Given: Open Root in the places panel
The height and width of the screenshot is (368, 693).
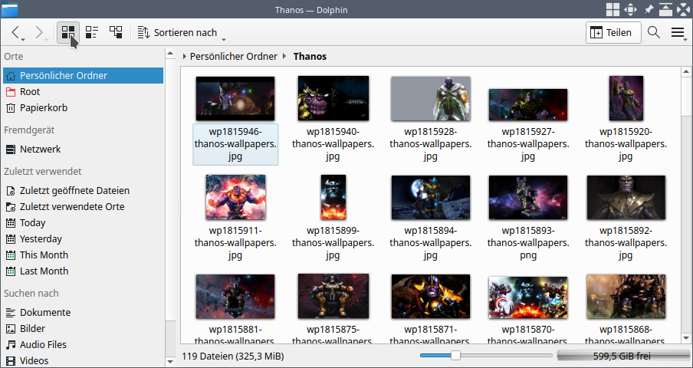Looking at the screenshot, I should 83,91.
